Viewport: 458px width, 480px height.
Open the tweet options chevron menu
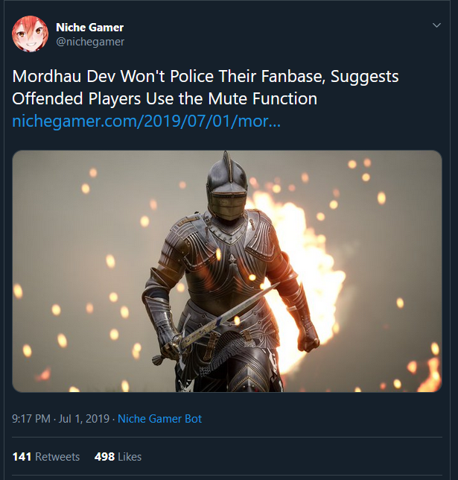pyautogui.click(x=437, y=25)
